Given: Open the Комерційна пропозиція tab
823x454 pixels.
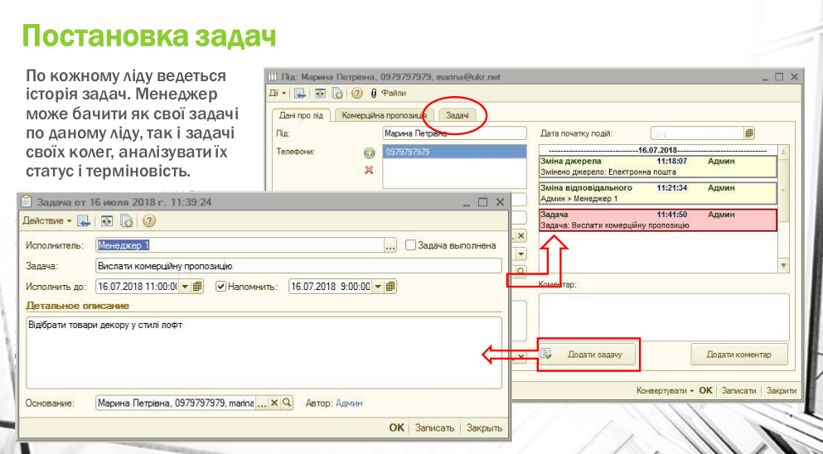Looking at the screenshot, I should tap(384, 115).
